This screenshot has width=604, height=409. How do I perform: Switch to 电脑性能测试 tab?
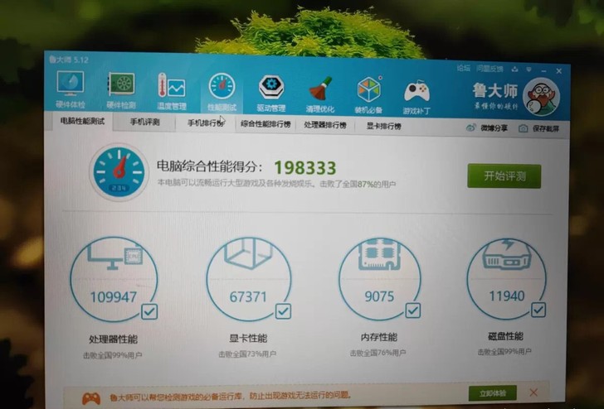[82, 122]
